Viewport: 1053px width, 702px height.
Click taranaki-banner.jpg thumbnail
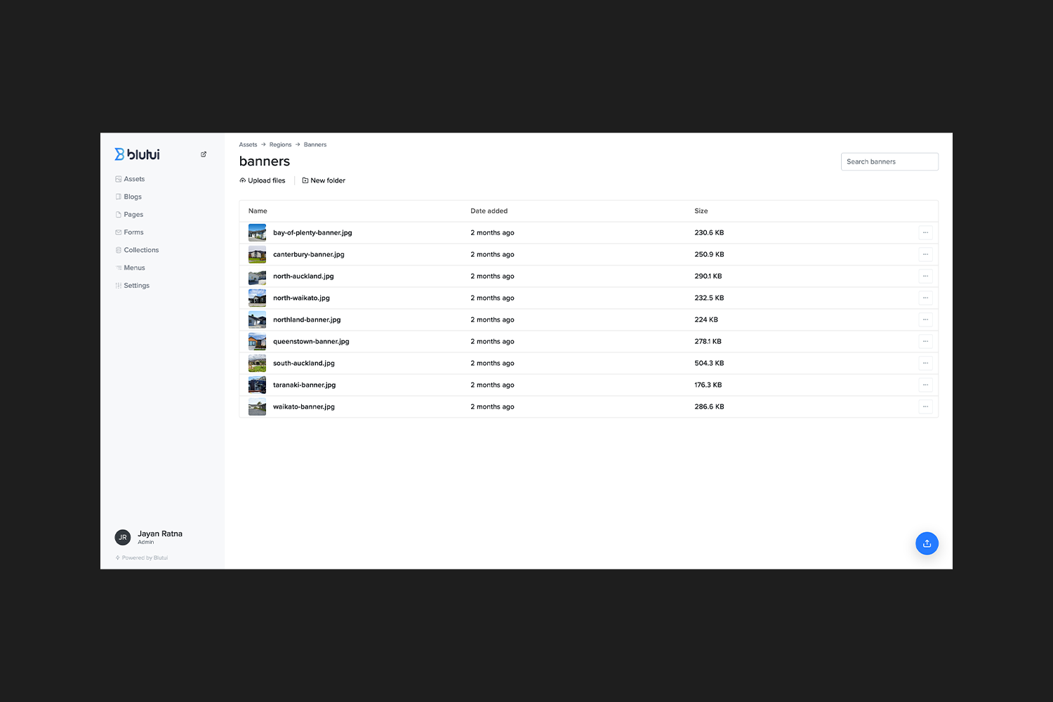point(257,385)
